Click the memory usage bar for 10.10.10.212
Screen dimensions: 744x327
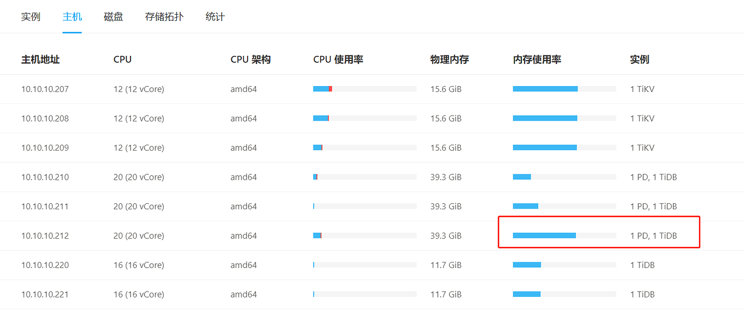pos(564,236)
